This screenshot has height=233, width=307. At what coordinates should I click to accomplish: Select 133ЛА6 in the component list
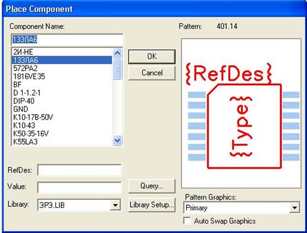coord(62,60)
